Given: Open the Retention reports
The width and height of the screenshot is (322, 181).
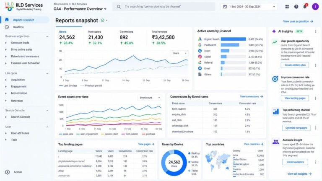Looking at the screenshot, I should click(x=17, y=101).
